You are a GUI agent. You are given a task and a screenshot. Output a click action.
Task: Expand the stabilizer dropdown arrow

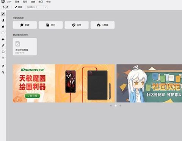point(45,7)
